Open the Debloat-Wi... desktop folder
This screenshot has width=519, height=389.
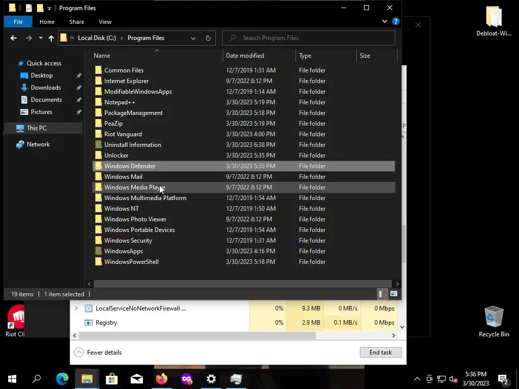click(494, 21)
